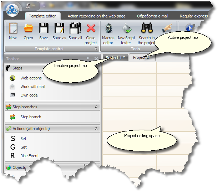The height and width of the screenshot is (192, 218).
Task: Open Template control group dialog launcher
Action: click(x=96, y=49)
